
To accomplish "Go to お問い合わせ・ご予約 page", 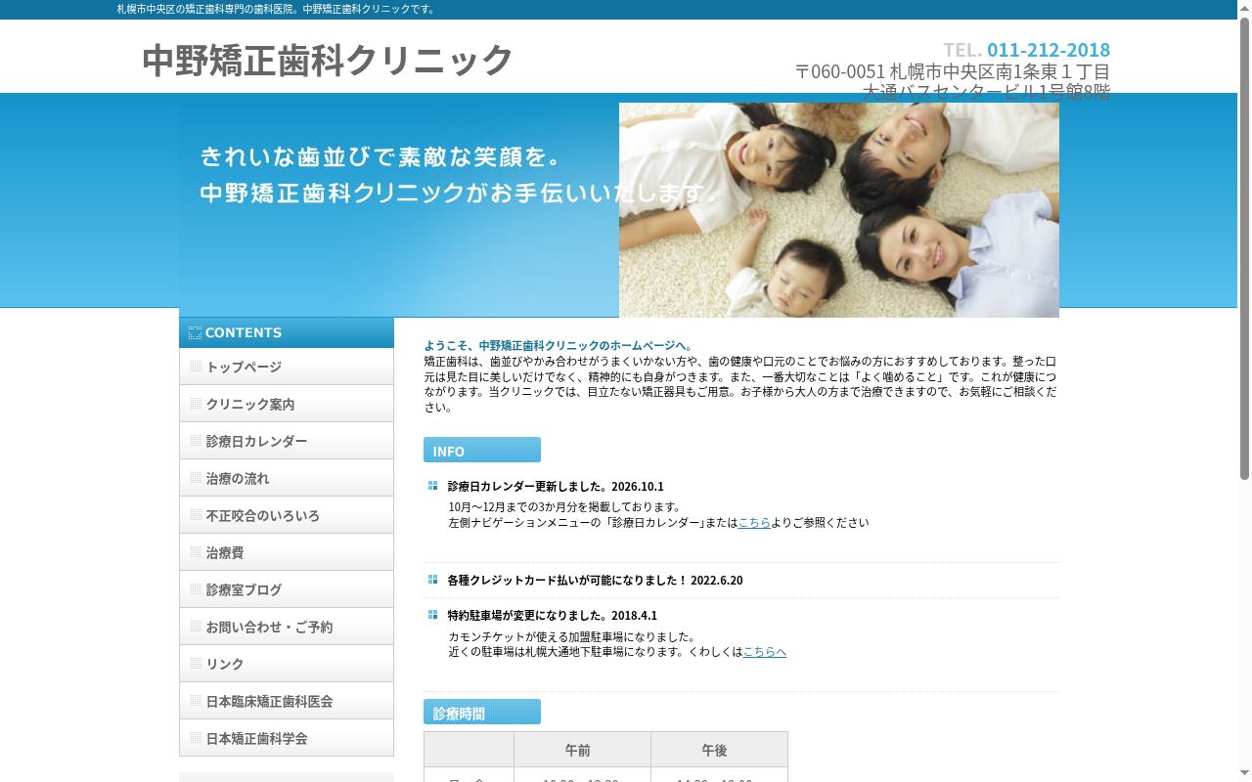I will pos(286,627).
